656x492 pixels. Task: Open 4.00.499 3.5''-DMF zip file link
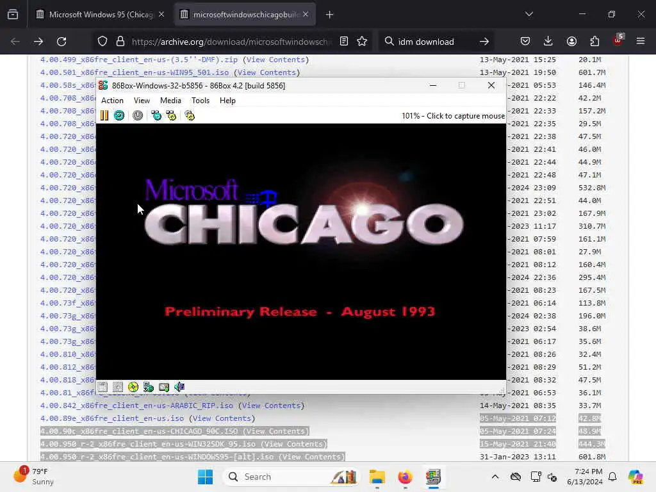(139, 60)
